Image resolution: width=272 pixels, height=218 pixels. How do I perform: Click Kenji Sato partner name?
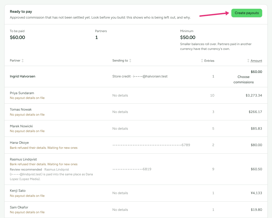pos(18,191)
